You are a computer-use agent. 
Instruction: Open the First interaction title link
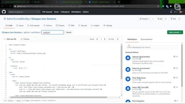[138, 101]
